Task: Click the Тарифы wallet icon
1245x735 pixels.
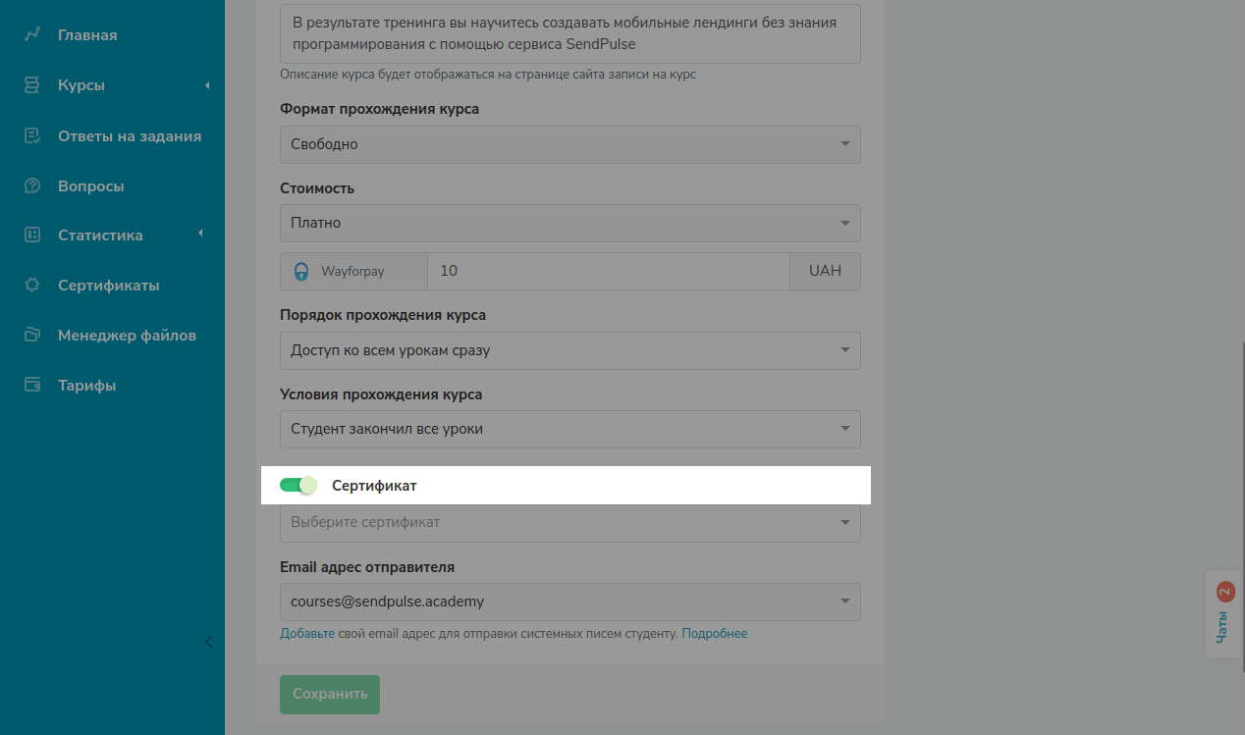Action: [x=32, y=385]
